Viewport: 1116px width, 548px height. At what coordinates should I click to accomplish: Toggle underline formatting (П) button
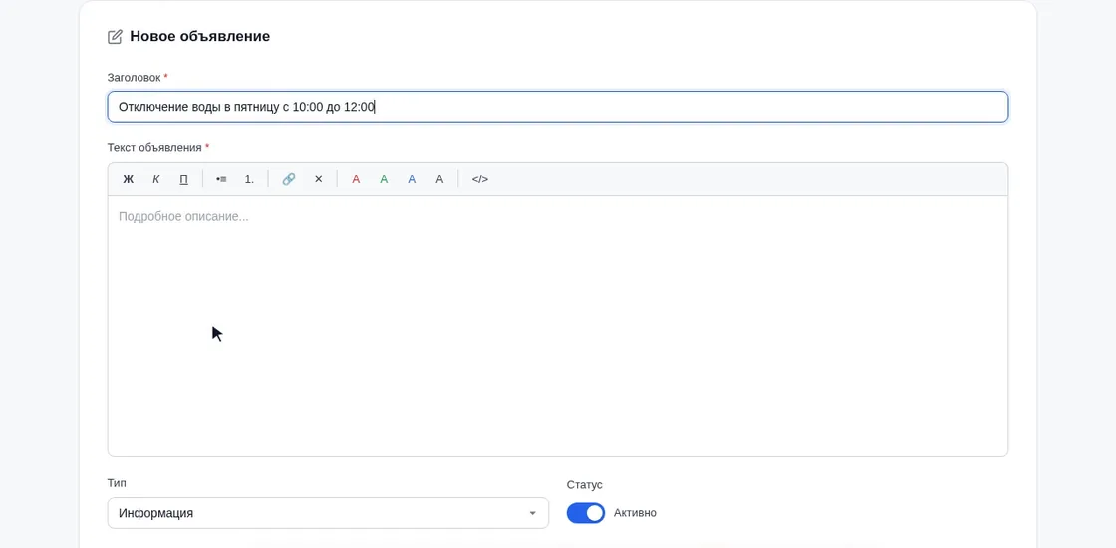click(183, 179)
